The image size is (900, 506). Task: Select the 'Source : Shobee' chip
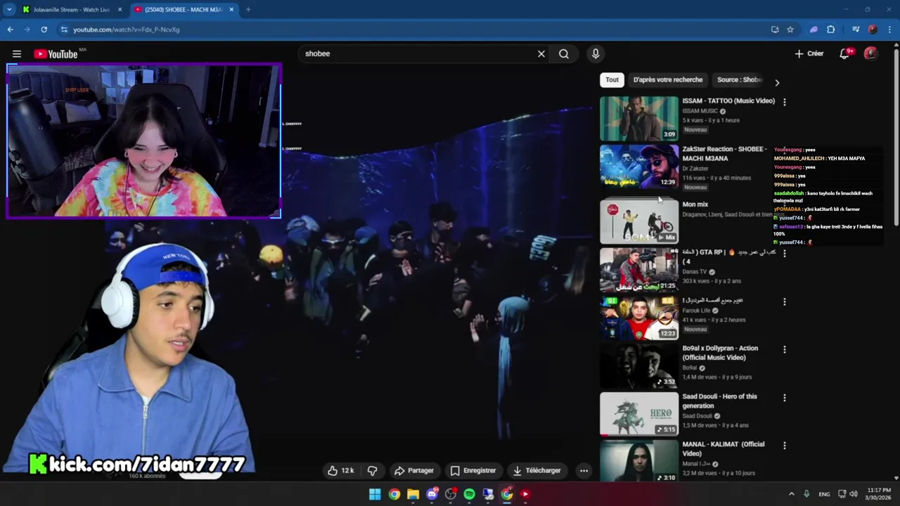point(738,80)
